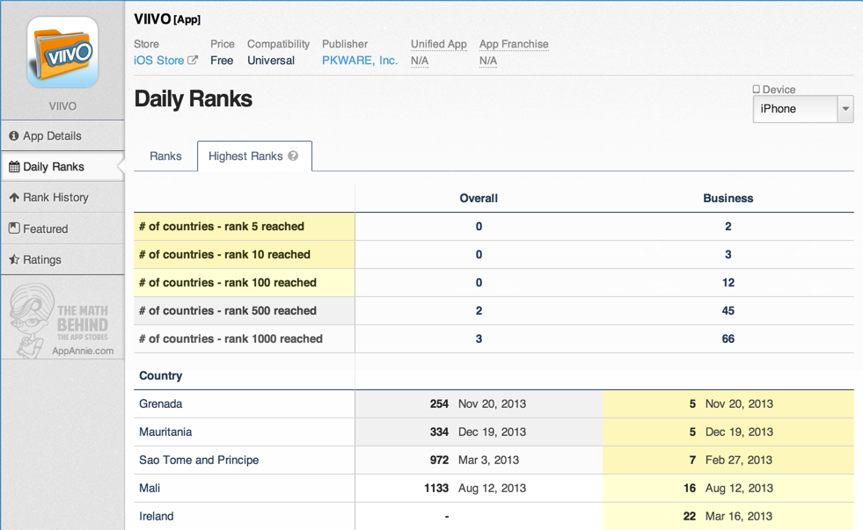Click the Business column header
863x530 pixels.
click(x=728, y=199)
